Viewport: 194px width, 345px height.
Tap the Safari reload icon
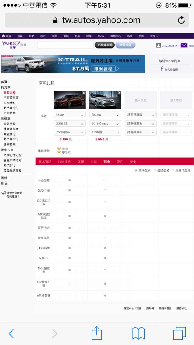[181, 20]
